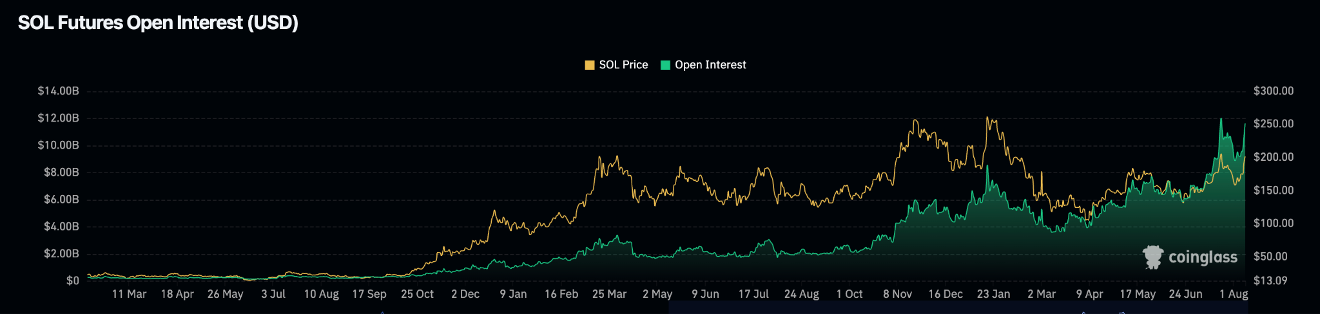Click the $100.00 right axis label
Image resolution: width=1320 pixels, height=314 pixels.
pyautogui.click(x=1273, y=223)
